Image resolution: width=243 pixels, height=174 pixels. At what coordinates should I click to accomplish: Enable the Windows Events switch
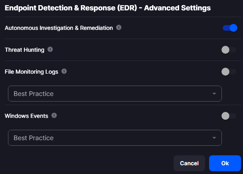click(229, 116)
